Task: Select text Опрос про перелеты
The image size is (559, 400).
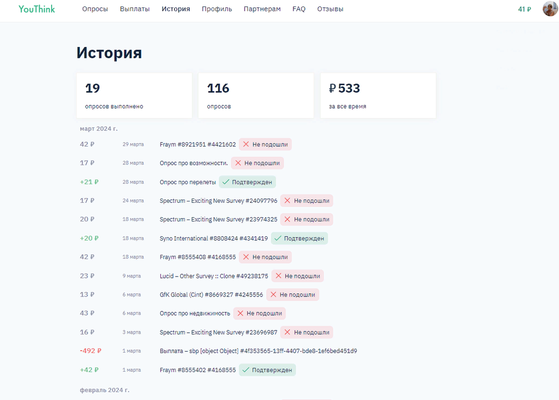Action: [188, 182]
